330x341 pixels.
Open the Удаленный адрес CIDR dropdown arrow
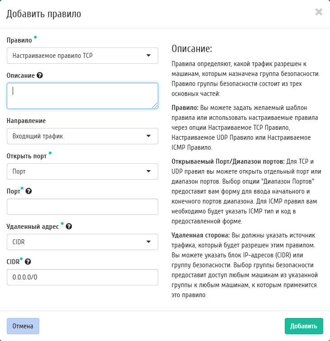click(148, 242)
